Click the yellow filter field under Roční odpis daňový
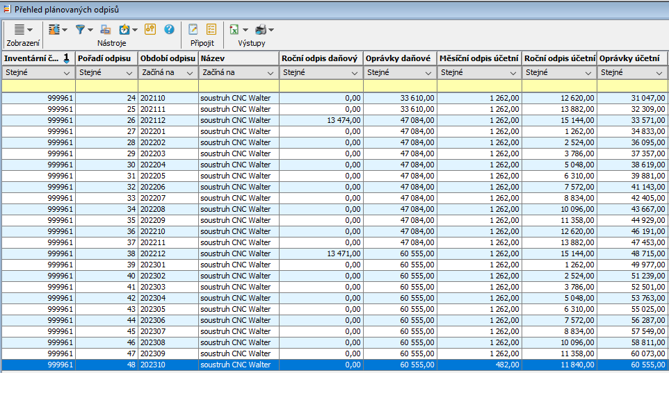This screenshot has height=400, width=669. 321,86
